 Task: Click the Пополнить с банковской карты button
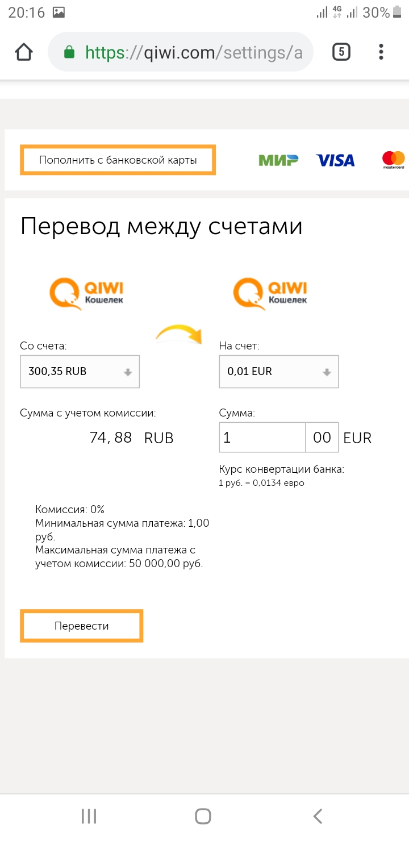118,160
